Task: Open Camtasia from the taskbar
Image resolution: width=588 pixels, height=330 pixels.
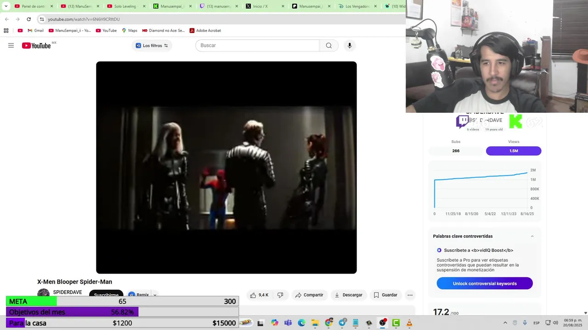Action: point(396,323)
